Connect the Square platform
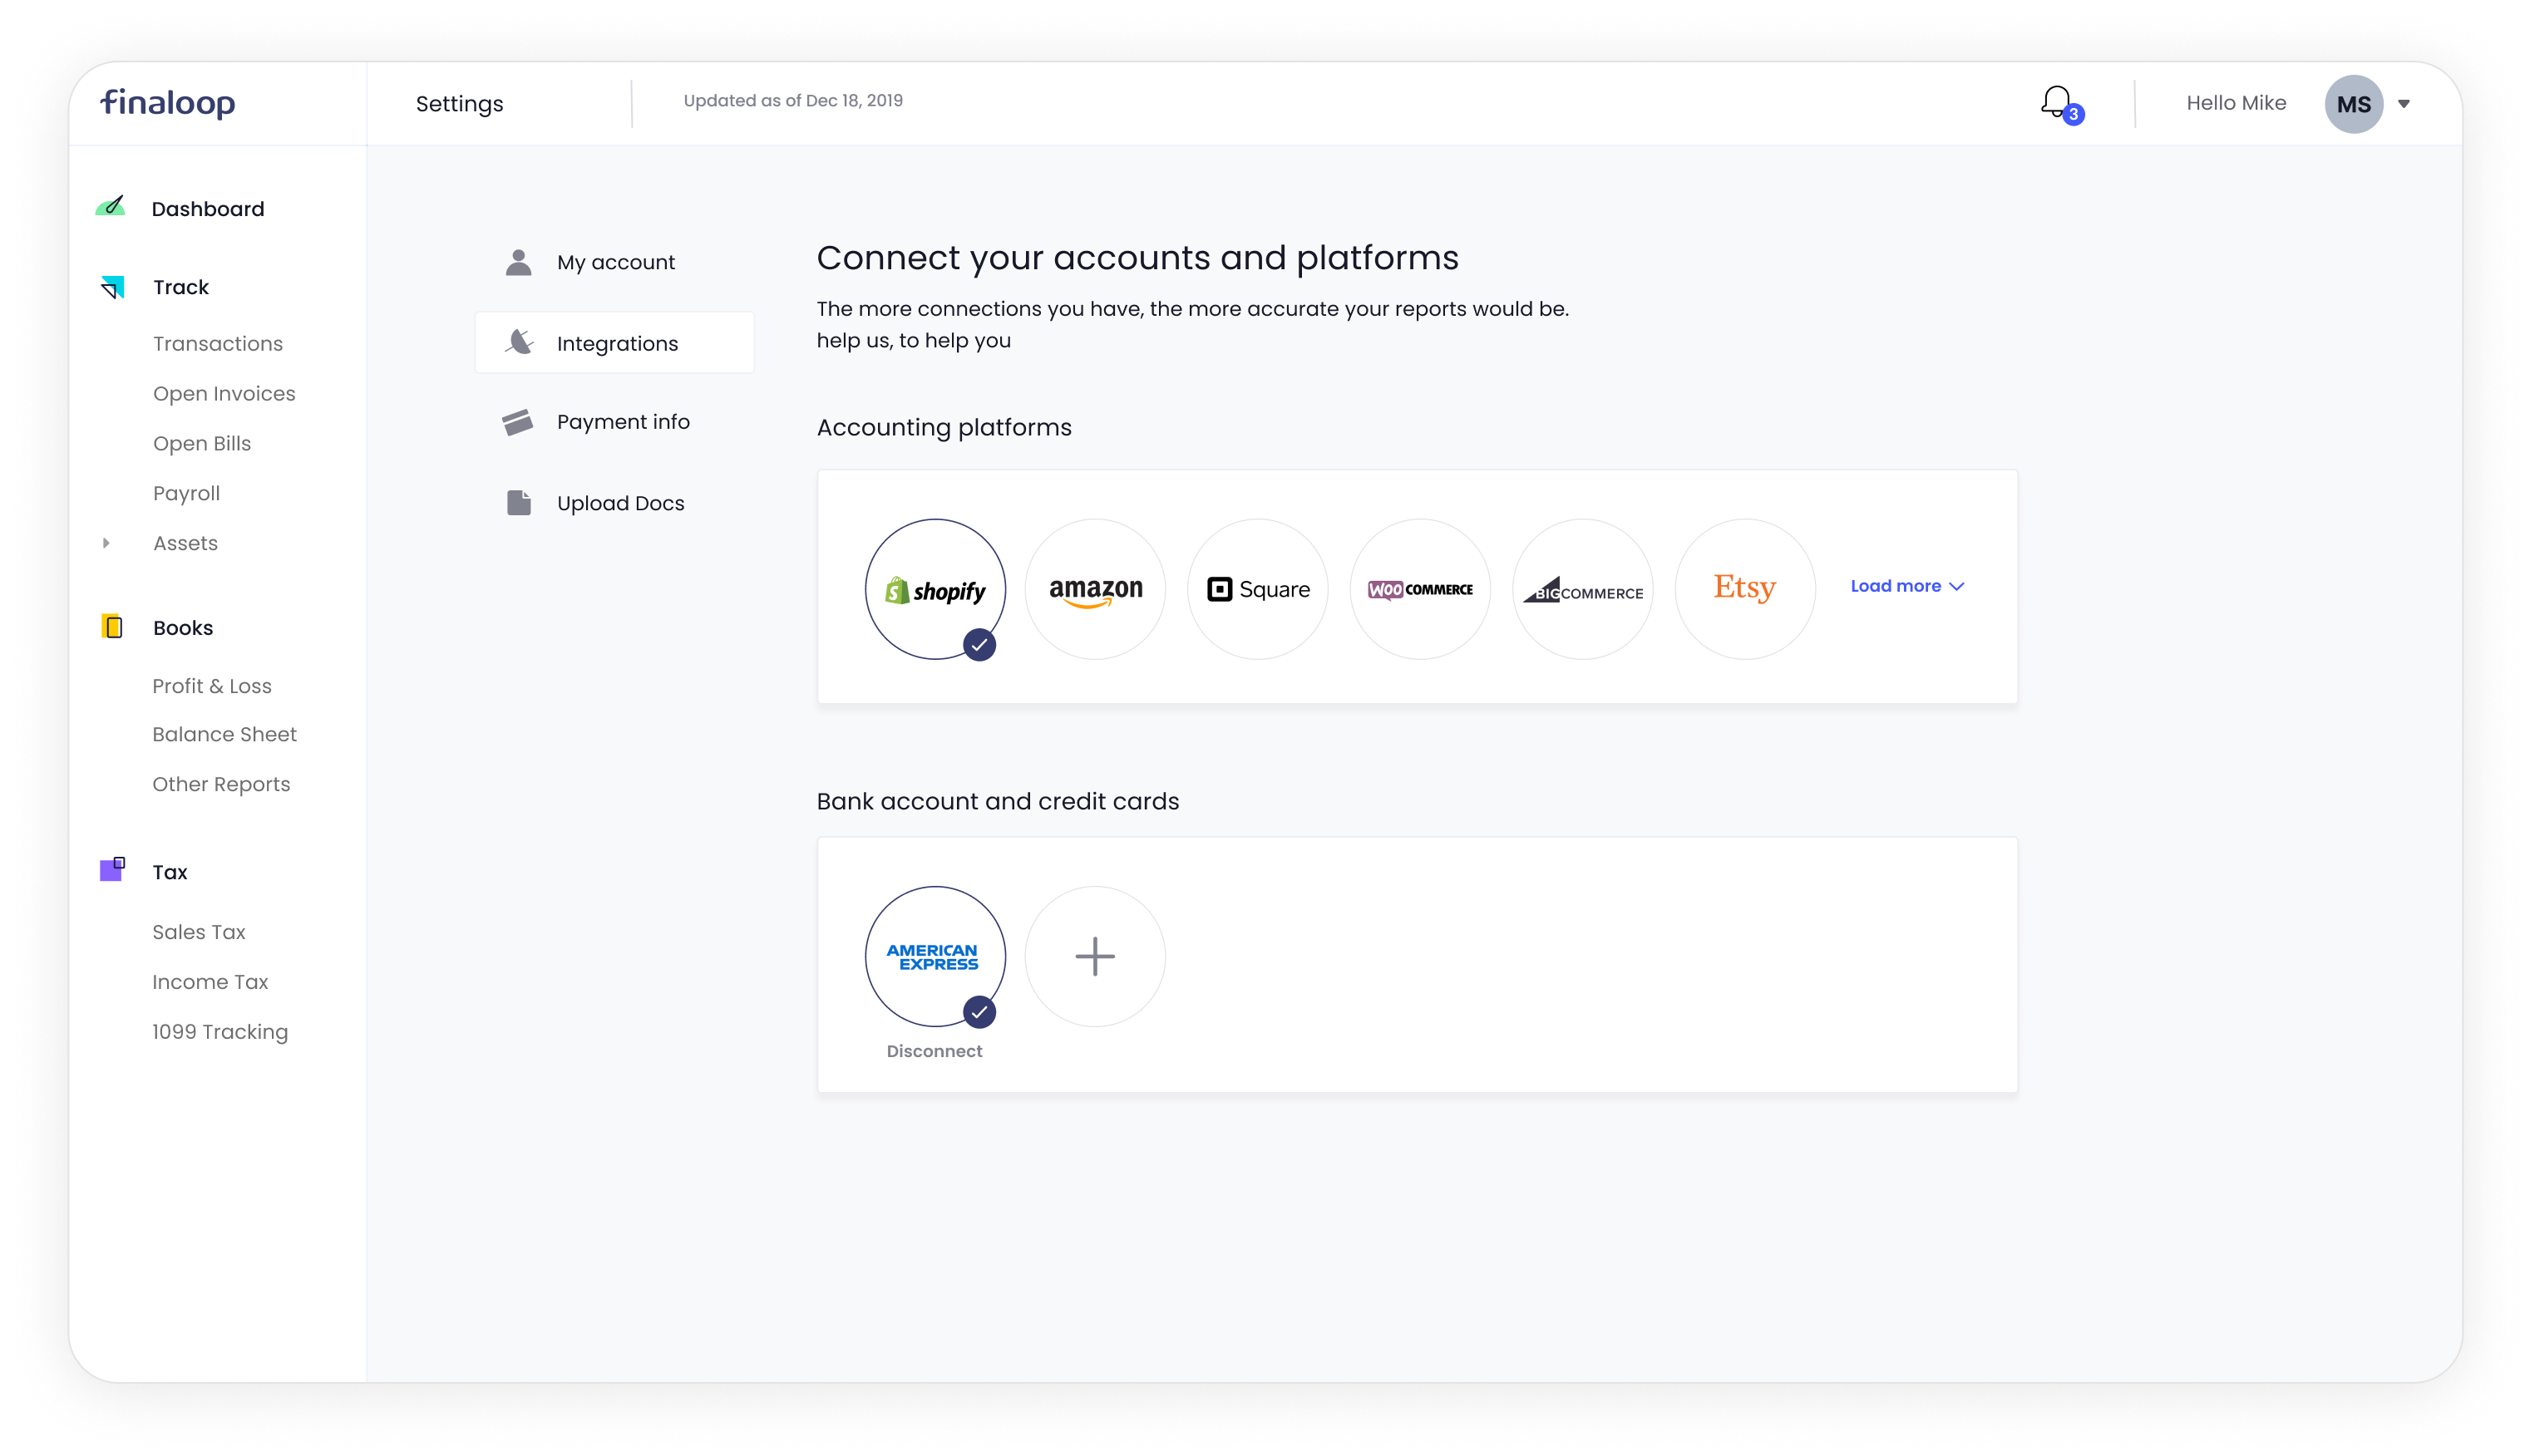The height and width of the screenshot is (1456, 2530). [x=1257, y=589]
